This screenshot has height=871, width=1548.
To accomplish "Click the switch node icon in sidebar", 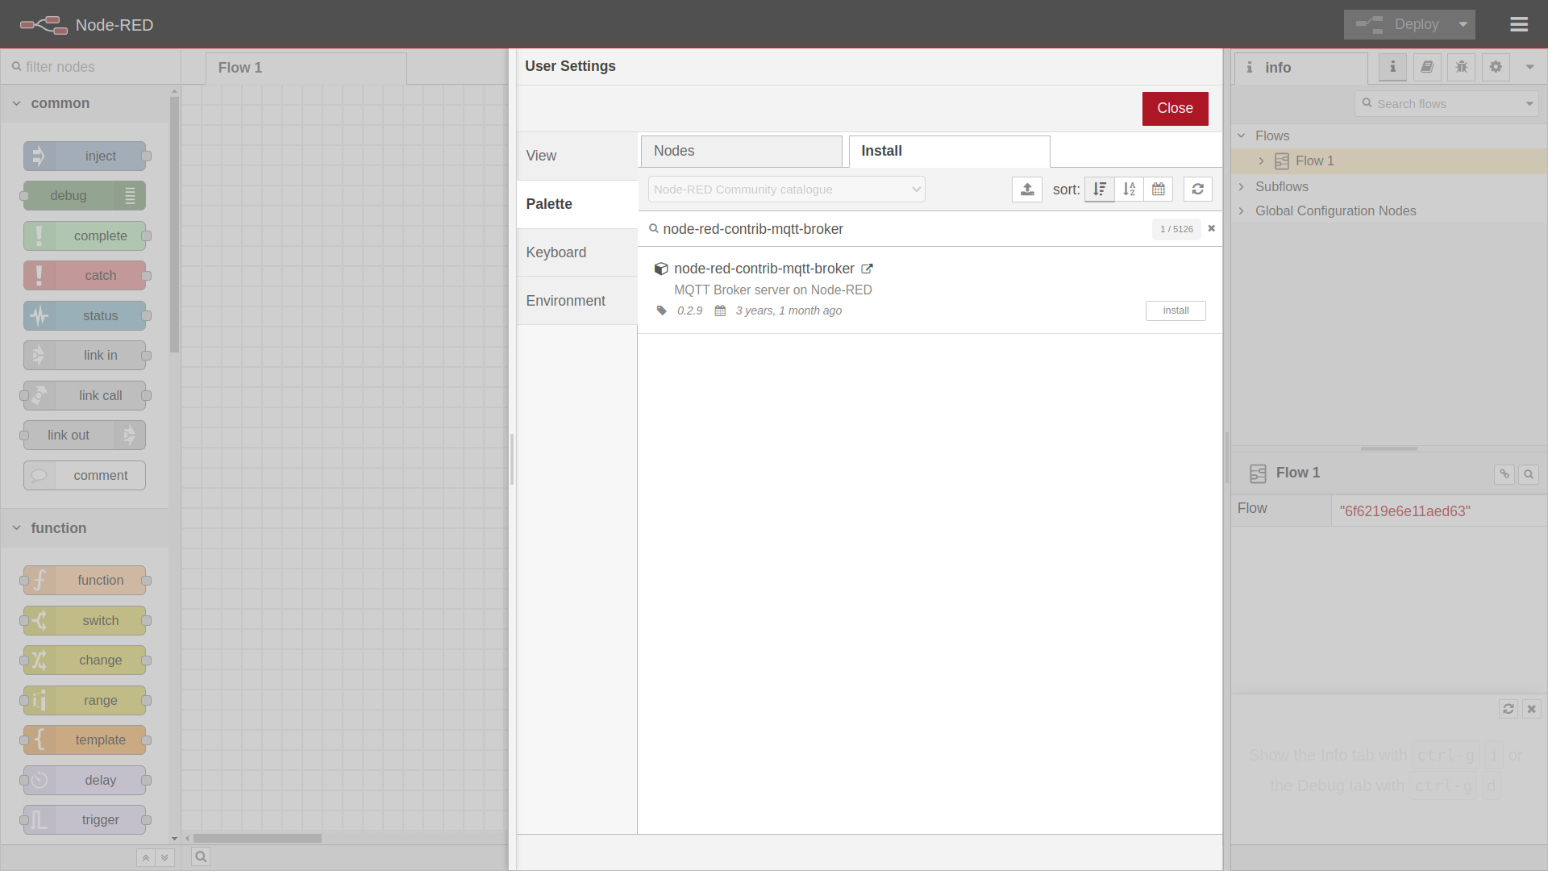I will pos(37,620).
